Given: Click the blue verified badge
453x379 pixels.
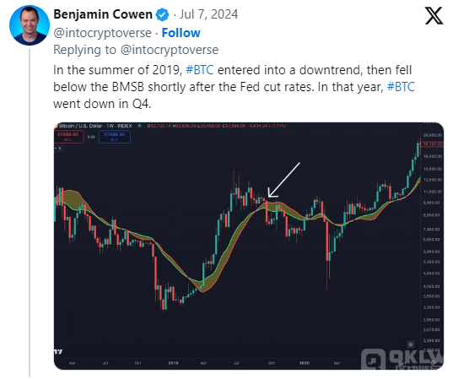Looking at the screenshot, I should click(163, 14).
